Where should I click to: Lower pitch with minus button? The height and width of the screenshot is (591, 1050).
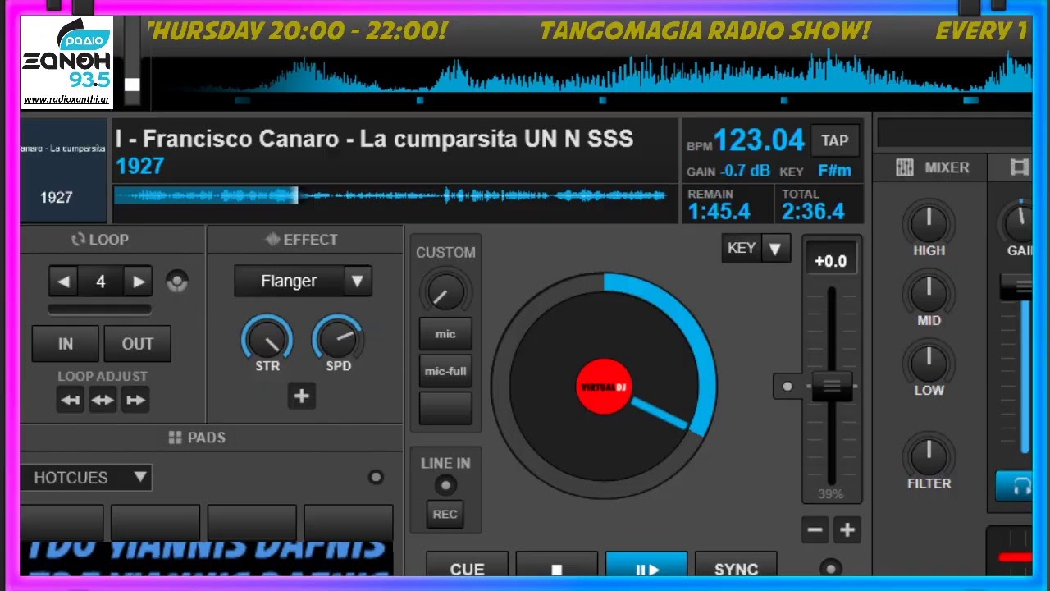pyautogui.click(x=815, y=530)
